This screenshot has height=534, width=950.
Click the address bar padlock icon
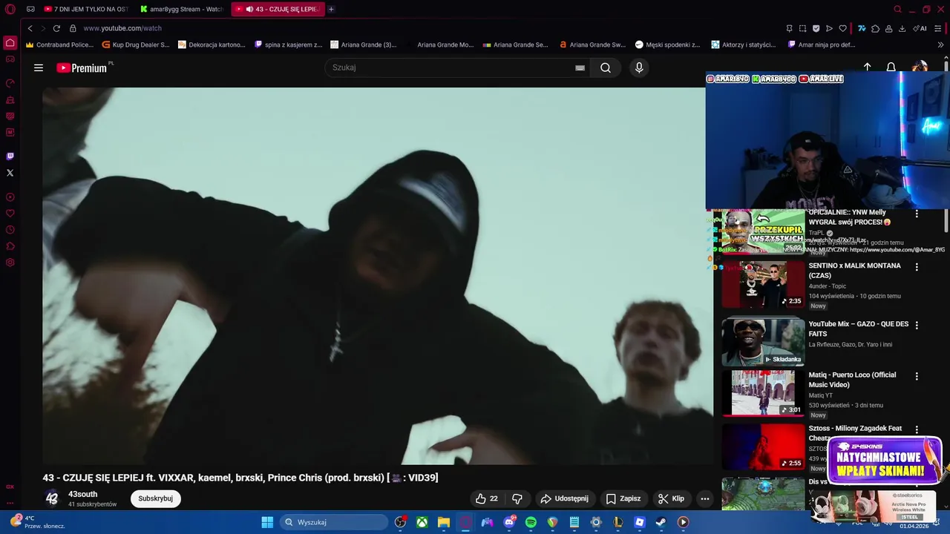73,28
